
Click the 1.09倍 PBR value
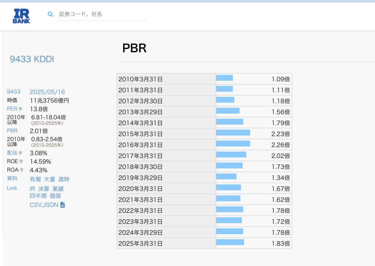click(x=281, y=79)
